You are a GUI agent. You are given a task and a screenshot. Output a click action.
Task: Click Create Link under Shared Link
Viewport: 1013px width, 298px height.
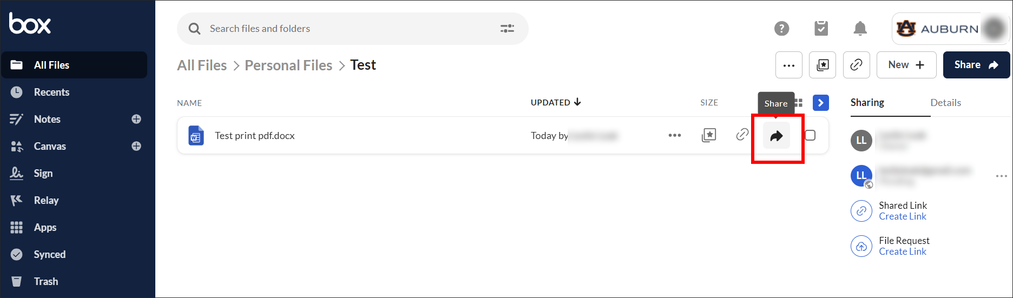(x=903, y=216)
